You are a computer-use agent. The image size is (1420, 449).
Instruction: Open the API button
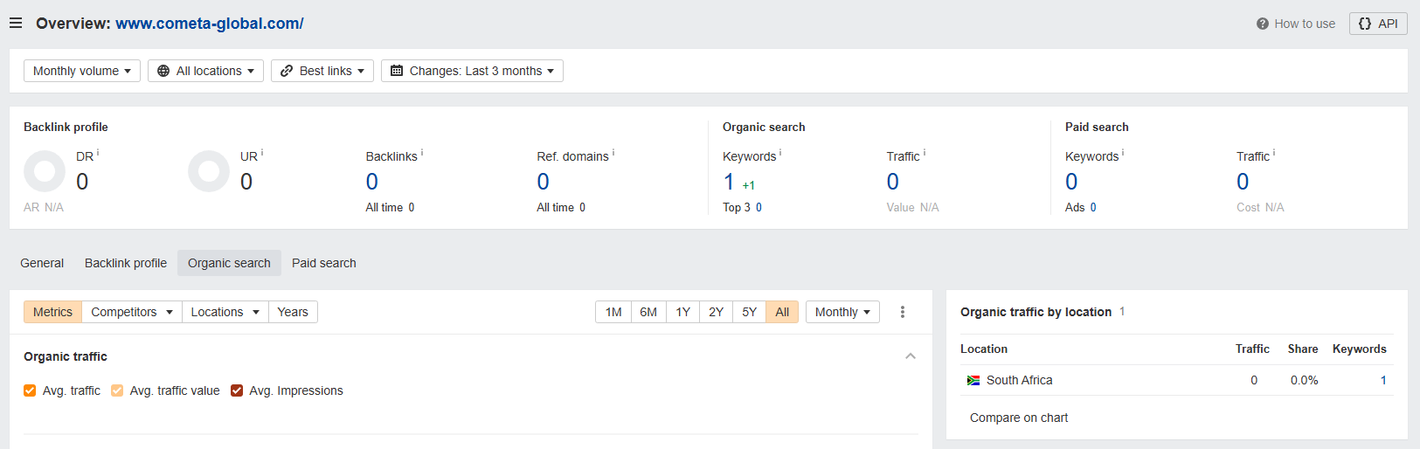coord(1378,24)
